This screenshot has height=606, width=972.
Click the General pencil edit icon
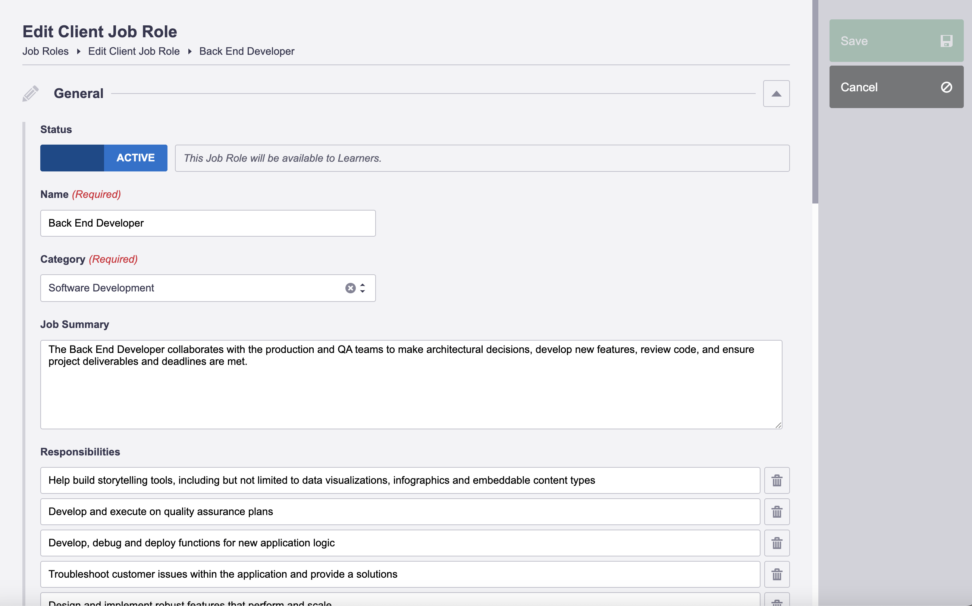pyautogui.click(x=31, y=94)
